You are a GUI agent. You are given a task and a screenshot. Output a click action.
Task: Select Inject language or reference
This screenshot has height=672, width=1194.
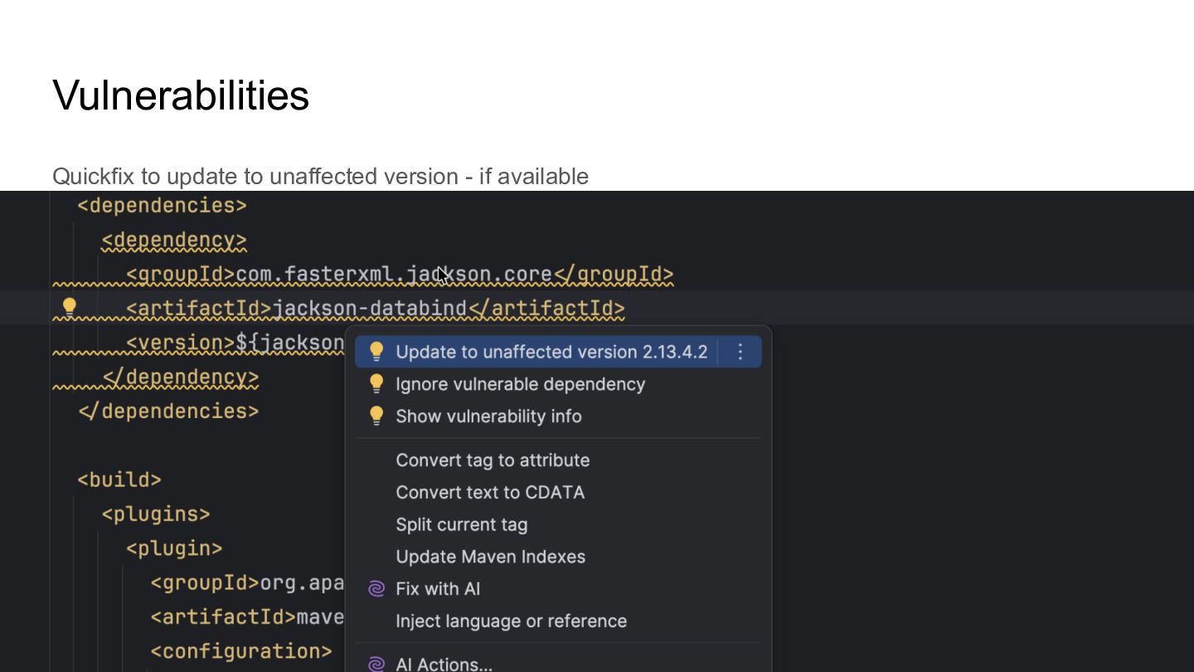511,621
